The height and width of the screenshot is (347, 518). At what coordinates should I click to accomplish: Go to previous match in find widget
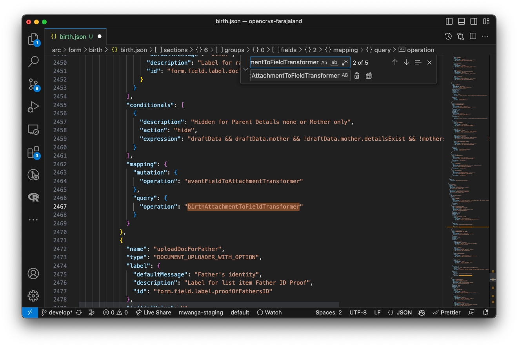395,62
